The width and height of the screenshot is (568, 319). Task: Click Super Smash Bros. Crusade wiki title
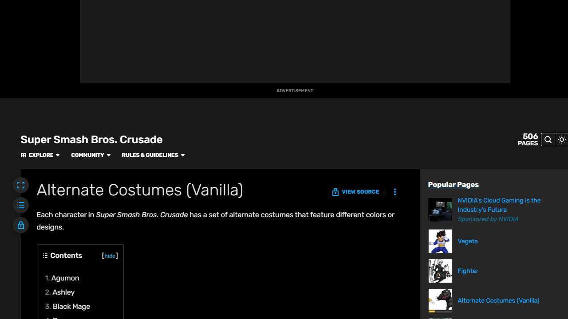(91, 140)
